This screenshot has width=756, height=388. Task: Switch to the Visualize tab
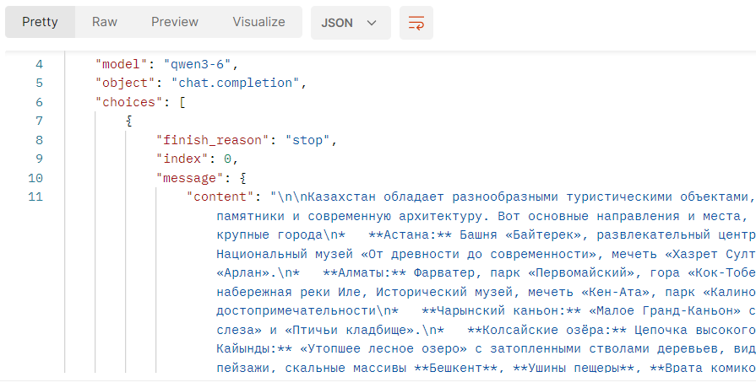[x=259, y=22]
